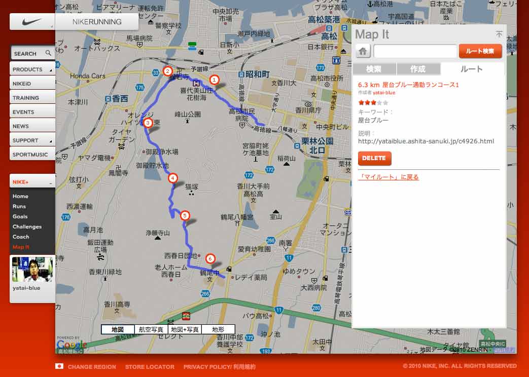Screen dimensions: 529x377
Task: Open the STORE LOCATOR link
Action: (150, 366)
